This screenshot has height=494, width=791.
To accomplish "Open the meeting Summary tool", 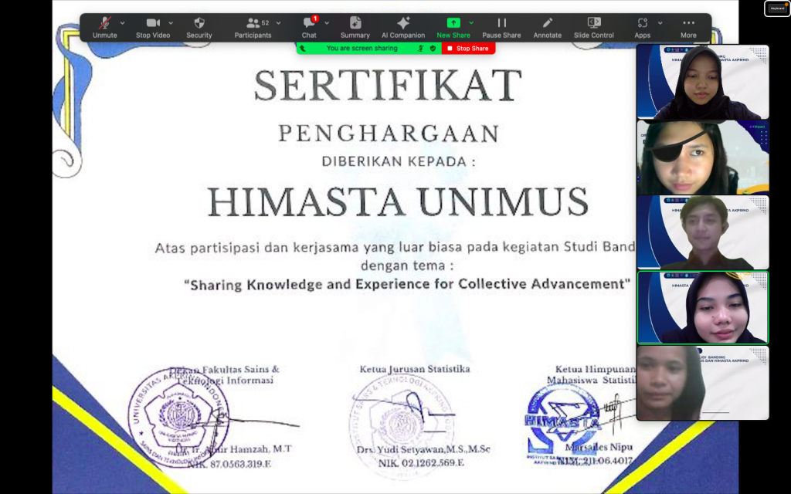I will [355, 27].
